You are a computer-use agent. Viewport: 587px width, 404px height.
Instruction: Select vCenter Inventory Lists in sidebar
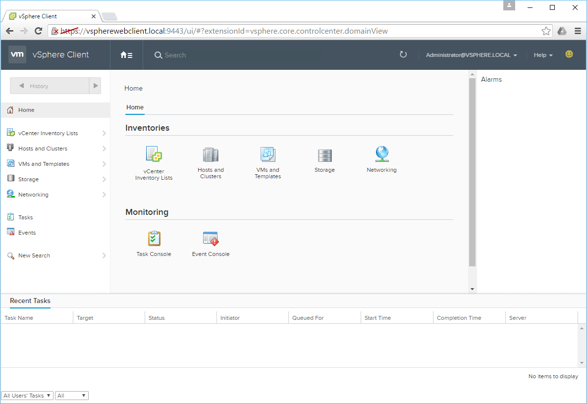[48, 133]
